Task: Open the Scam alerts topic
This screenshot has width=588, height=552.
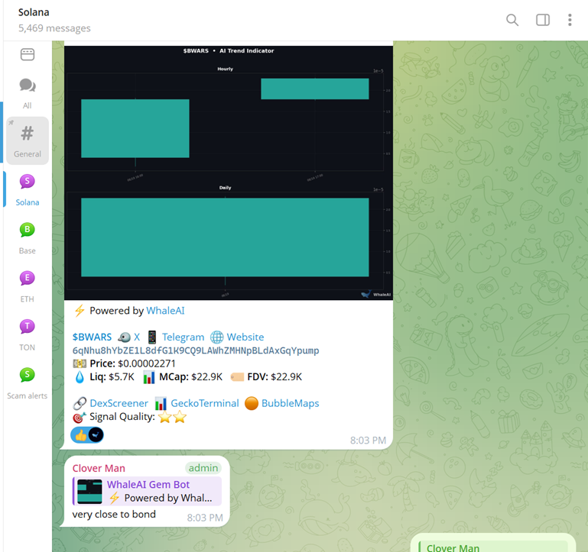Action: (28, 383)
